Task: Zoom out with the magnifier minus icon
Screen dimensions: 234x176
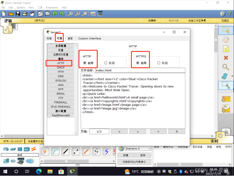Action: pos(85,14)
